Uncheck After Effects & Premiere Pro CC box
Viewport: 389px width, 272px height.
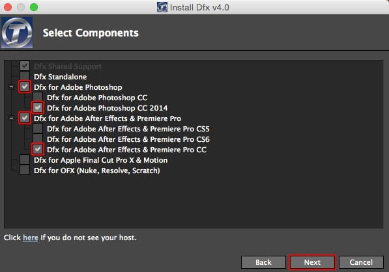[x=38, y=149]
